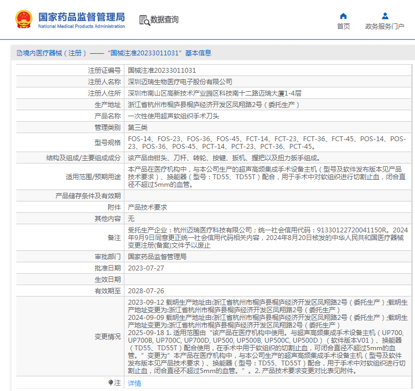Go to 首页 text label

pyautogui.click(x=343, y=27)
